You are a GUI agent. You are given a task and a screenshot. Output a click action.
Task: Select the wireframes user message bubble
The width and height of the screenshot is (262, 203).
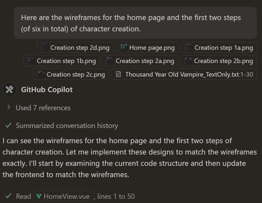135,23
